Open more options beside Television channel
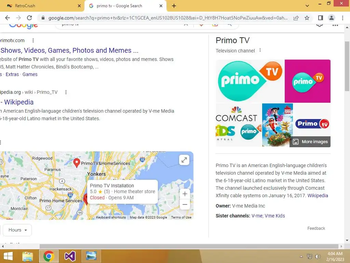This screenshot has width=350, height=263. click(260, 50)
